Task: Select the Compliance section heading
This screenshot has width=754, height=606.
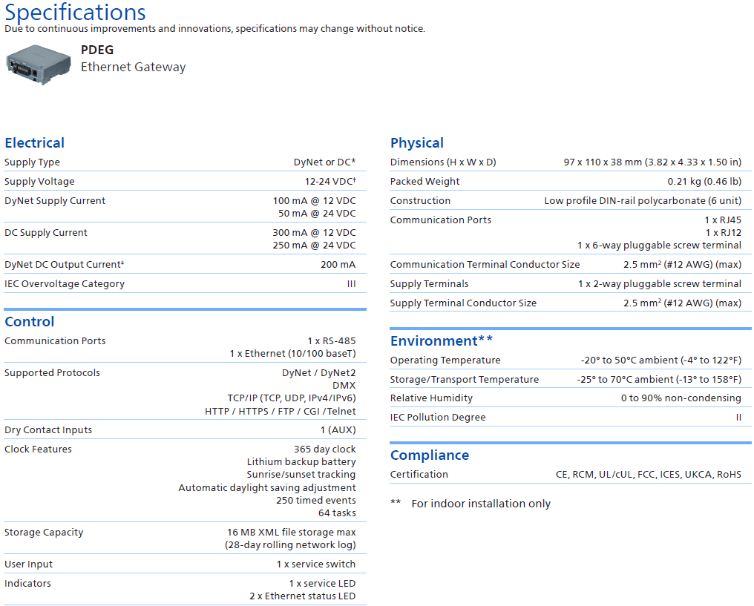Action: coord(430,455)
